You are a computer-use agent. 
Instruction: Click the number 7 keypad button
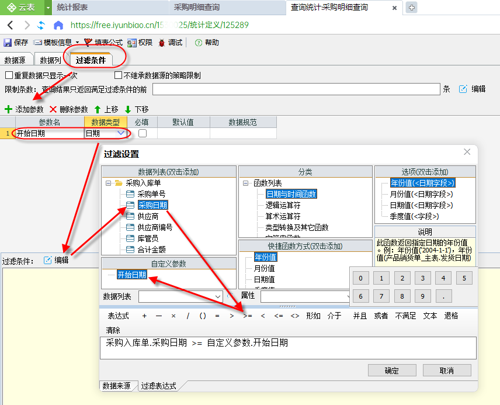[x=381, y=296]
